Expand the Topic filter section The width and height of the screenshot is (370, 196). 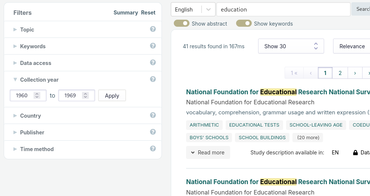pos(82,29)
